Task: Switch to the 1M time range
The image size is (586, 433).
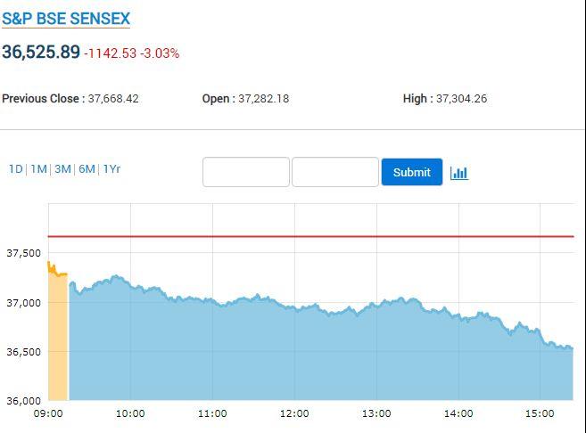Action: (x=39, y=169)
